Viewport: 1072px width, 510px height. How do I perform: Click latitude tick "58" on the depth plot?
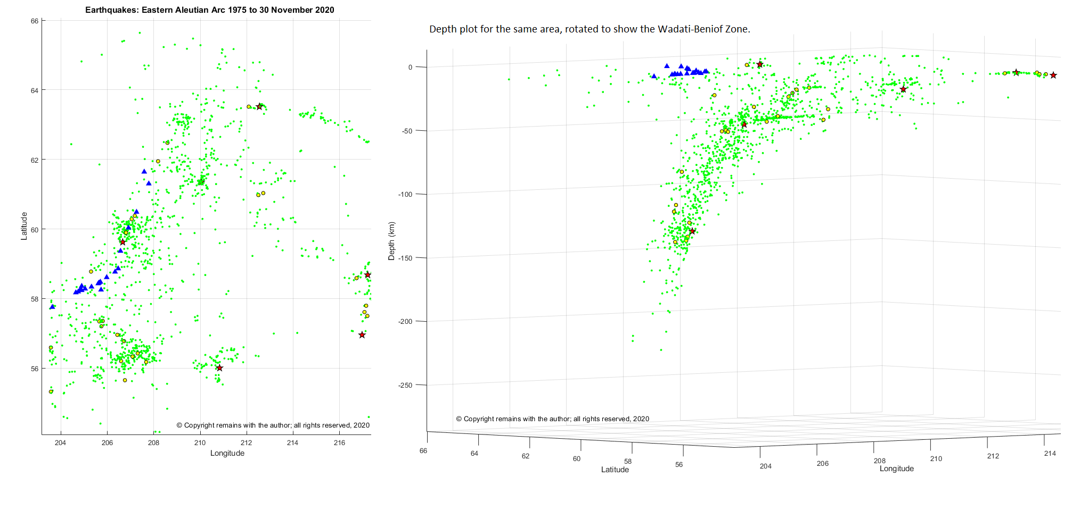[628, 462]
